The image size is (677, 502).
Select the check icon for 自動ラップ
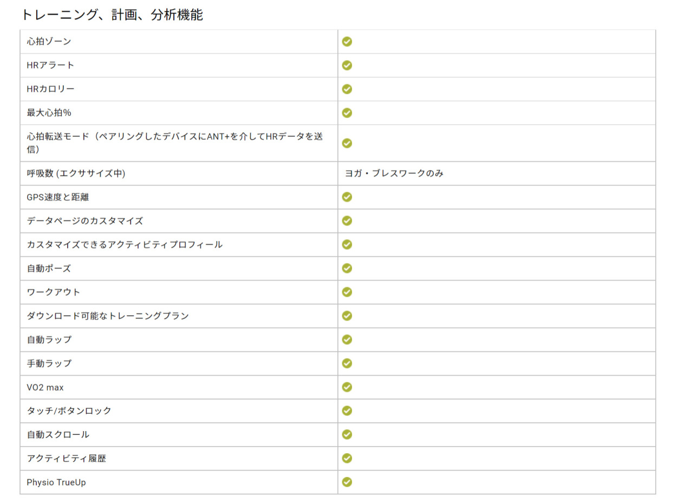coord(347,340)
